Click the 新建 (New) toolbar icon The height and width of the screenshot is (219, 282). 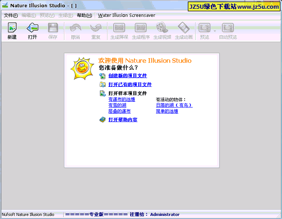pos(12,28)
